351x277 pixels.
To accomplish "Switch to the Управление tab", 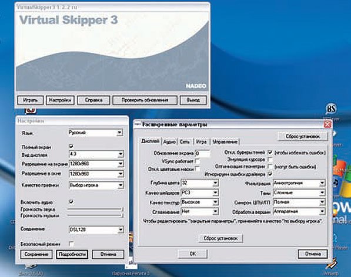I will pos(225,142).
